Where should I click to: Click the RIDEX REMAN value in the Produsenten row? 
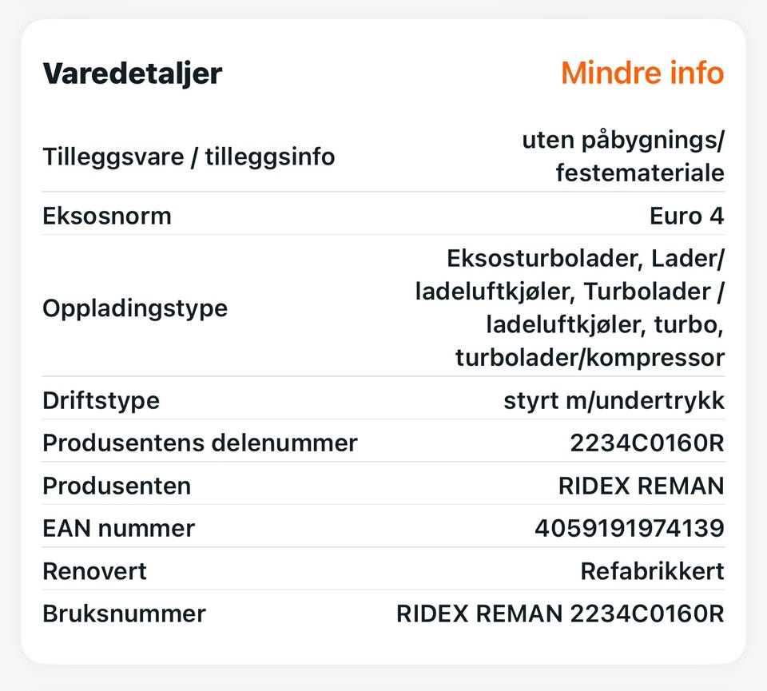641,486
